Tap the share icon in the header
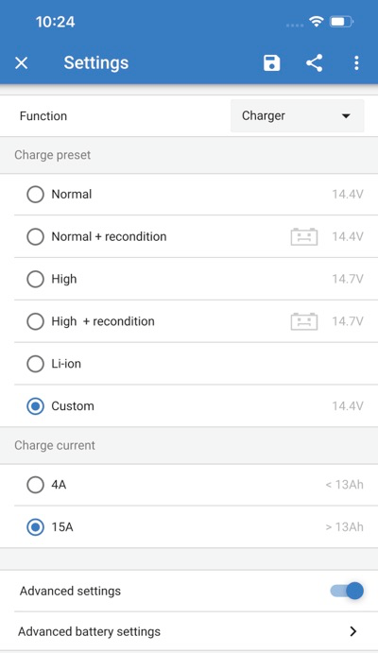This screenshot has height=653, width=378. pyautogui.click(x=315, y=63)
